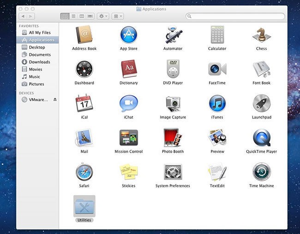The width and height of the screenshot is (300, 234).
Task: Select the Automator robot icon
Action: tap(174, 35)
